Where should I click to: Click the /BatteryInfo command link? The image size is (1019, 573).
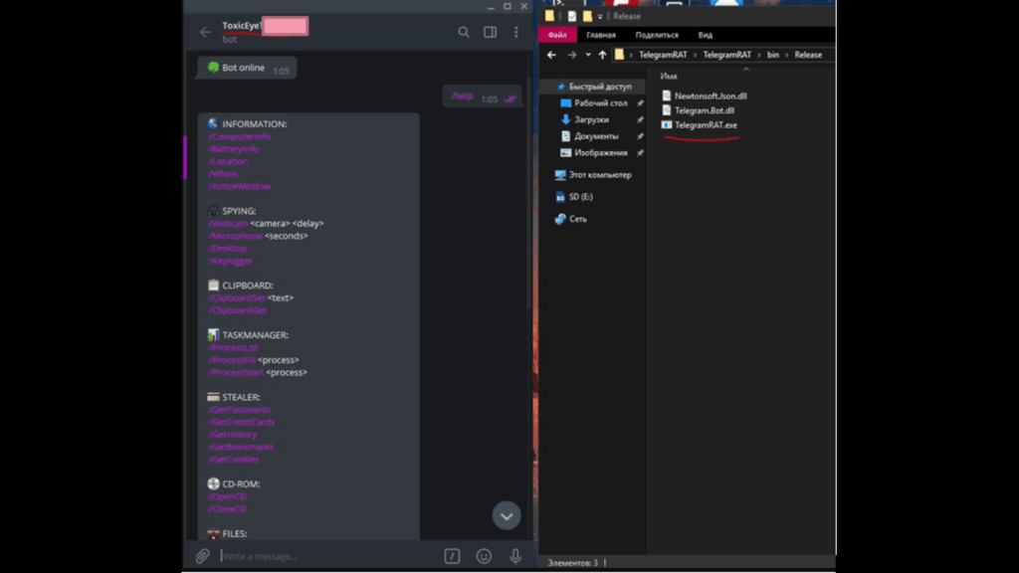234,149
